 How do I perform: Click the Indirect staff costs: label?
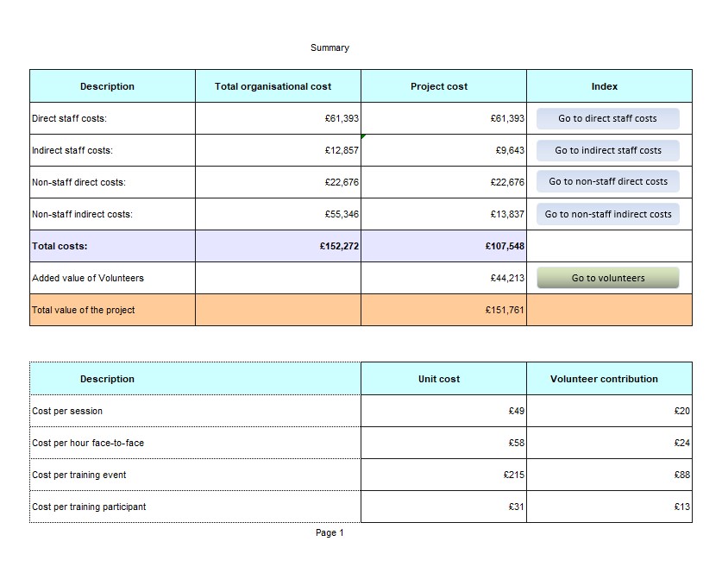(72, 150)
